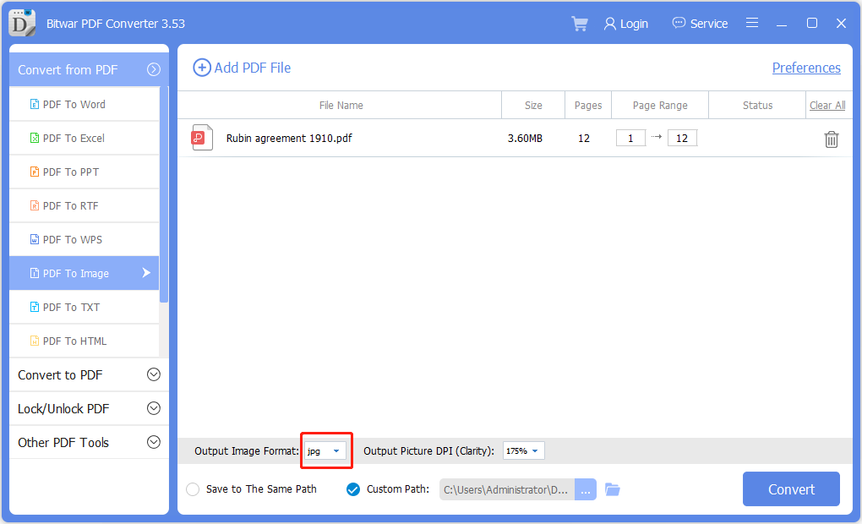862x524 pixels.
Task: Click the Add PDF File plus icon
Action: (202, 68)
